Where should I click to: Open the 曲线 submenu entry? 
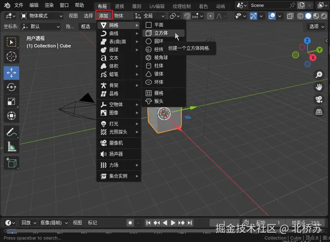pos(119,34)
